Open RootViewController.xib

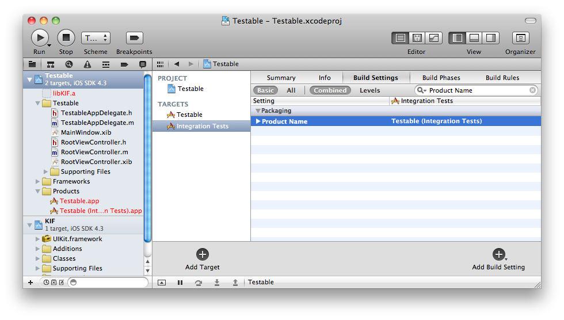coord(97,162)
